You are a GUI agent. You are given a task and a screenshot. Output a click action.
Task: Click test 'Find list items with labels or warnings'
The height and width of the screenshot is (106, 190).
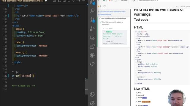[113, 23]
